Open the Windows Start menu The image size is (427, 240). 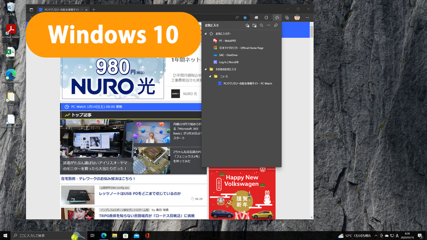tap(5, 236)
